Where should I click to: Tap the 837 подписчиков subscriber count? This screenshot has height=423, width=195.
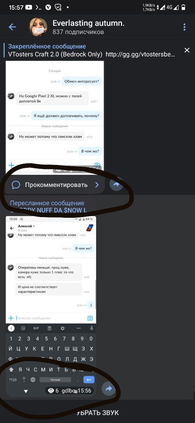tap(78, 32)
